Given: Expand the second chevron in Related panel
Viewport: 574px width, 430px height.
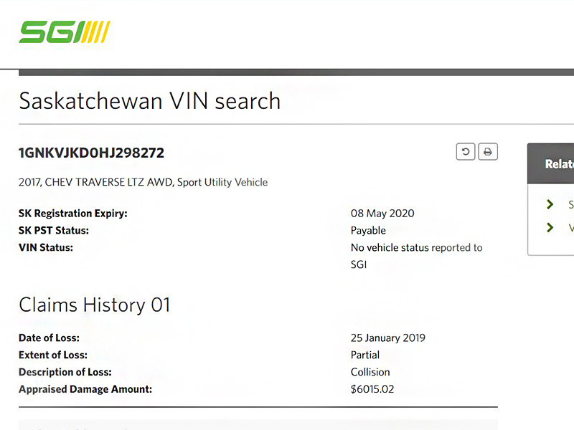Looking at the screenshot, I should coord(550,227).
